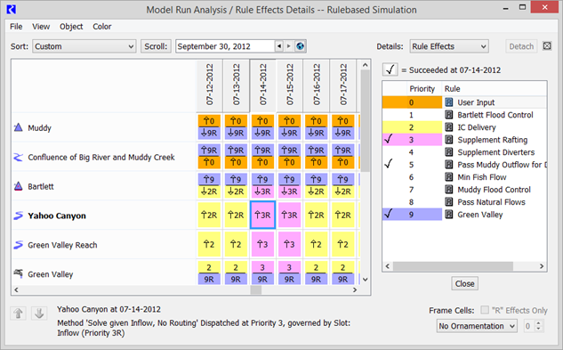Click the globe icon beside the scroll date
Screen dimensions: 563x350
tap(300, 46)
